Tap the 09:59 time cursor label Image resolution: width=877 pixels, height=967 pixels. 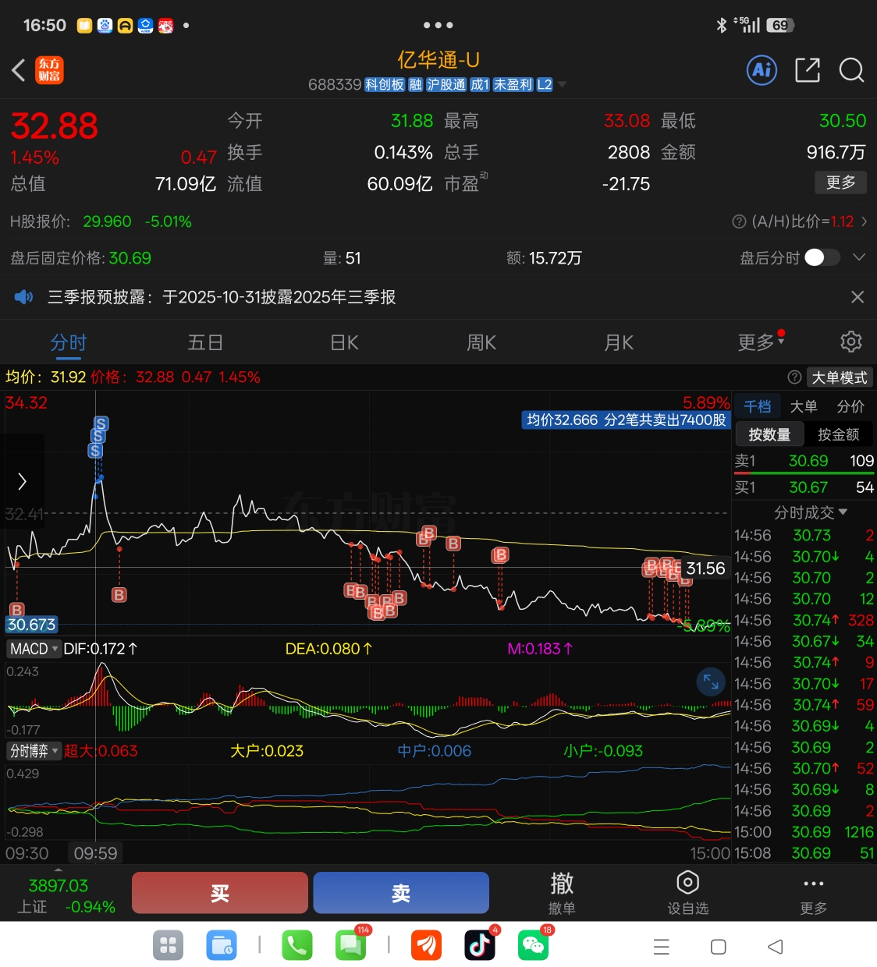click(x=95, y=853)
